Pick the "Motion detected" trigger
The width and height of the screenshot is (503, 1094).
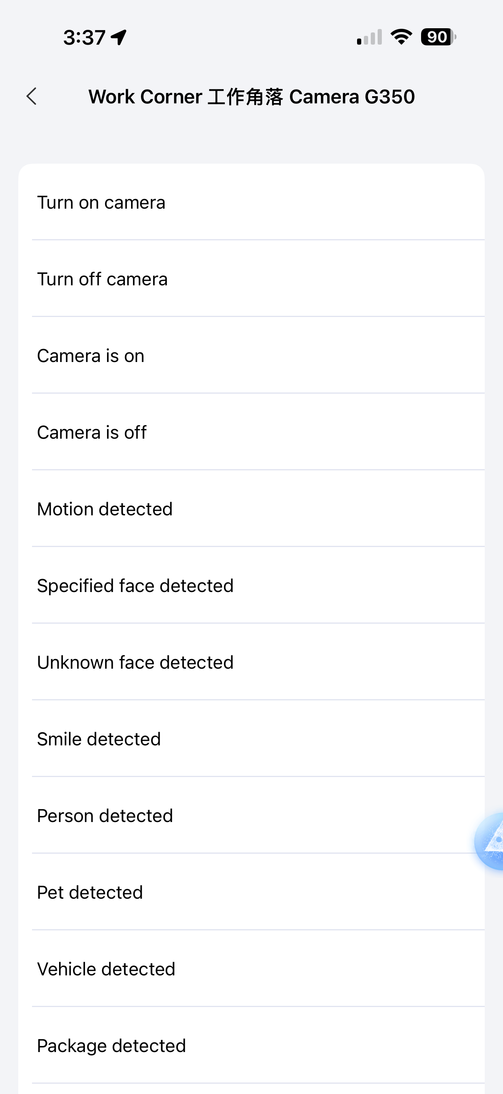click(105, 509)
